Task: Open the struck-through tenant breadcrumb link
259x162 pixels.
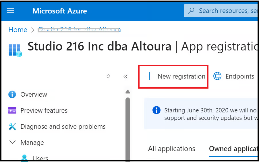Action: (x=79, y=30)
